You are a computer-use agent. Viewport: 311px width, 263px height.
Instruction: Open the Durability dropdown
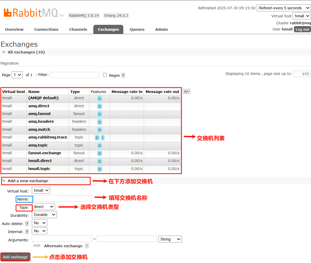(44, 215)
